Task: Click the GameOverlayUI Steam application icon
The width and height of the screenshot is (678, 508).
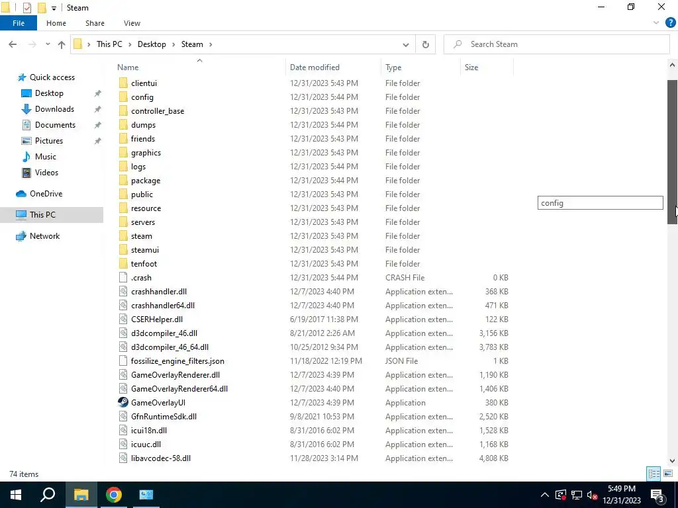Action: 123,403
